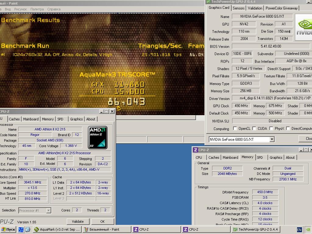The image size is (312, 234).
Task: Switch to the Безымянный - Paint taskbar item
Action: click(107, 229)
